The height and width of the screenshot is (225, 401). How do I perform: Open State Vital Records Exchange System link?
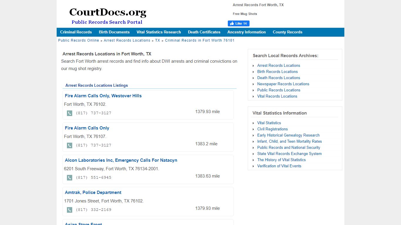pyautogui.click(x=289, y=154)
